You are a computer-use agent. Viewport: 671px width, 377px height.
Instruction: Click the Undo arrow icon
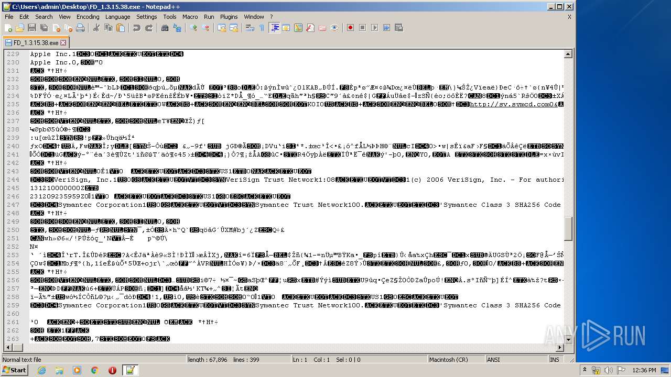137,28
